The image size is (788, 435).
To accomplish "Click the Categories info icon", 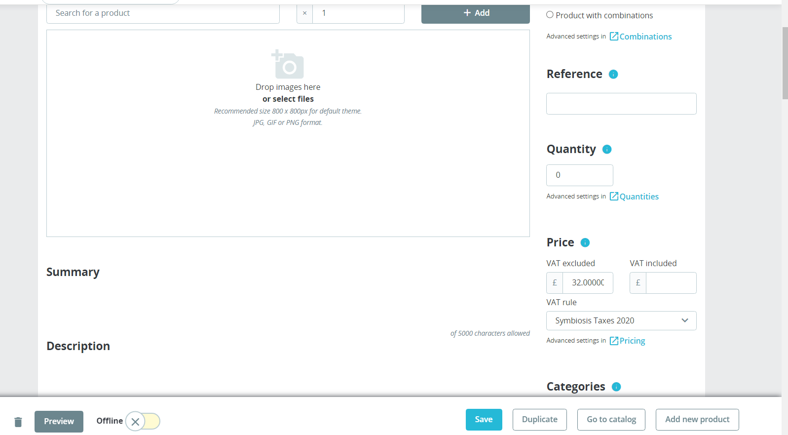I will tap(616, 387).
